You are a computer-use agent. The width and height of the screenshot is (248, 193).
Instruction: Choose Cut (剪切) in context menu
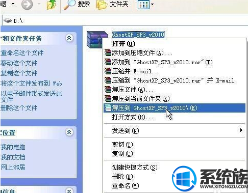pos(175,145)
